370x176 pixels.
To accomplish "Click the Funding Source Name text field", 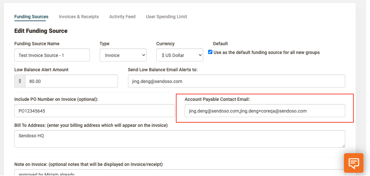I will (x=52, y=55).
